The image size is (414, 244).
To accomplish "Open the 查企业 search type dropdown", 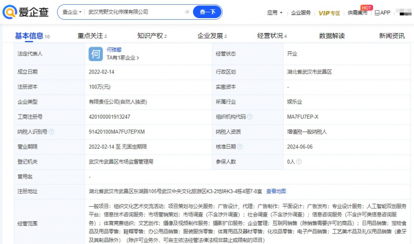I will pyautogui.click(x=72, y=12).
